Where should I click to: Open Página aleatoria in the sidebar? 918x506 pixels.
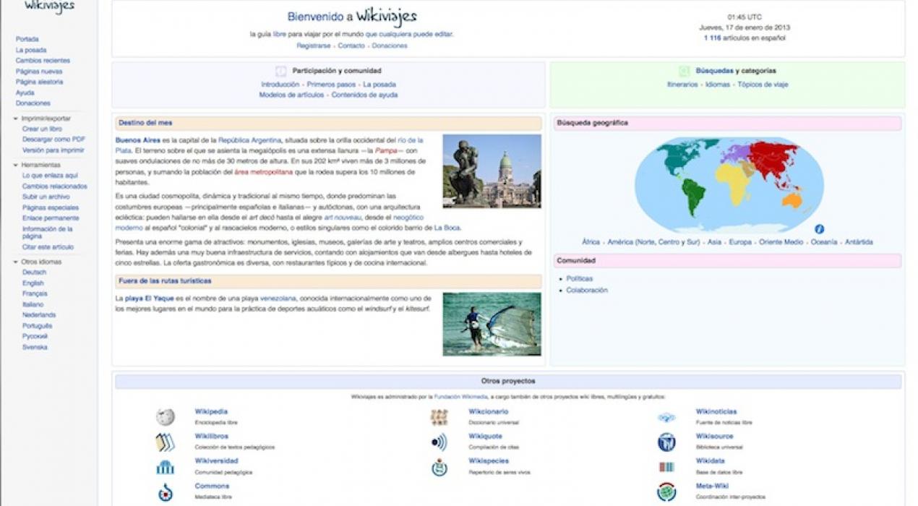point(39,82)
